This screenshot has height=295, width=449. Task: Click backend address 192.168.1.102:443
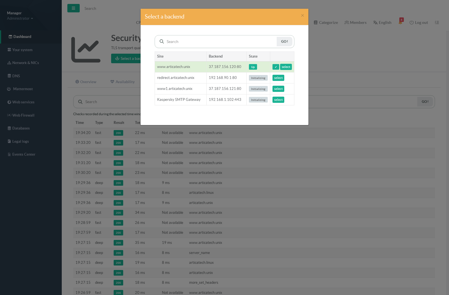pyautogui.click(x=225, y=99)
